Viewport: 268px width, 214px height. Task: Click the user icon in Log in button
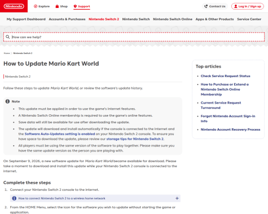coord(236,6)
